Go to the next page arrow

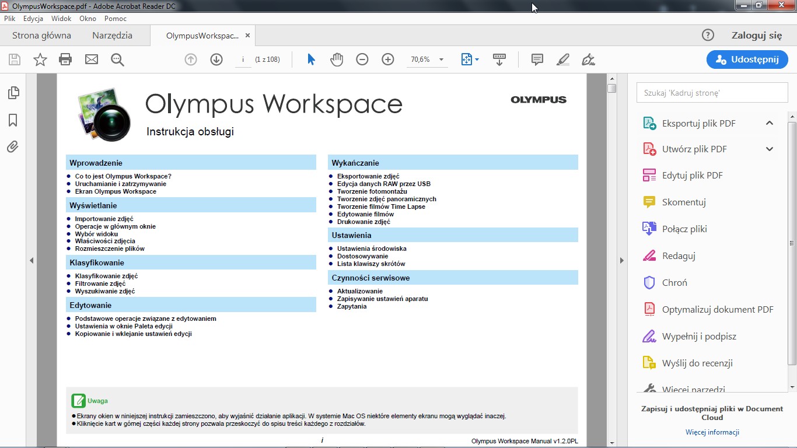[216, 60]
